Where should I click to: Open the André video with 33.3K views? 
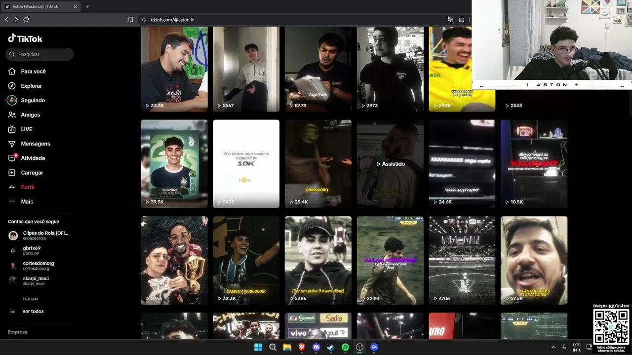point(174,69)
